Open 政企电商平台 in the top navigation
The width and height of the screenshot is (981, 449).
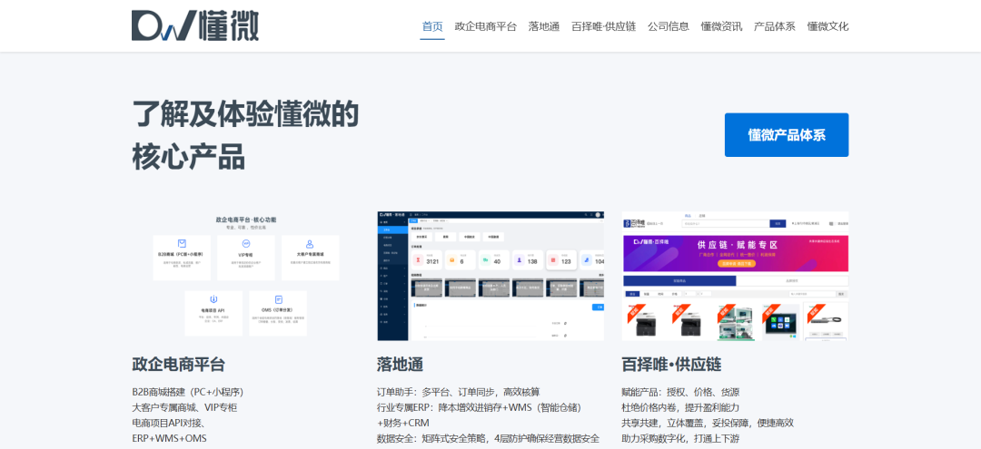click(x=486, y=26)
